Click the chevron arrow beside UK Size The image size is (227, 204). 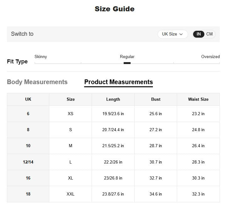point(181,34)
